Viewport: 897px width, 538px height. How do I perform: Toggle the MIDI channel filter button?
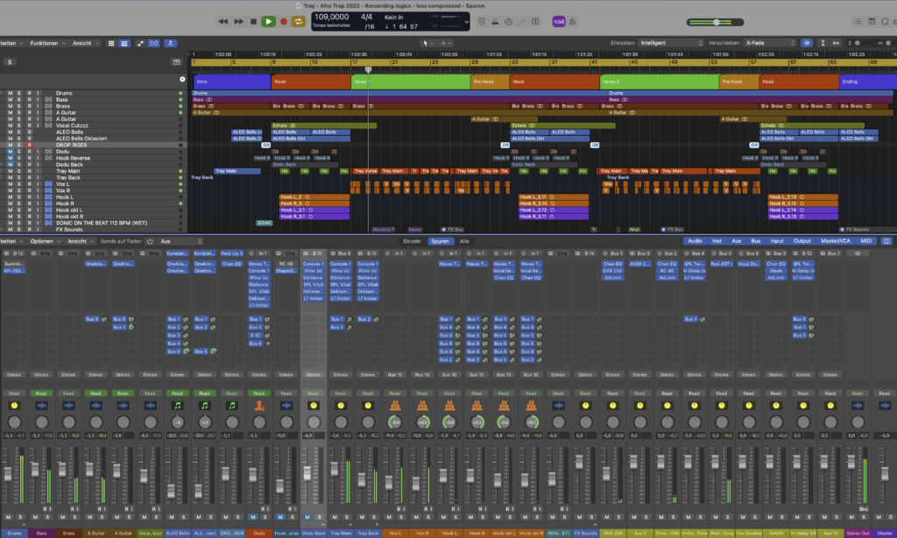866,241
